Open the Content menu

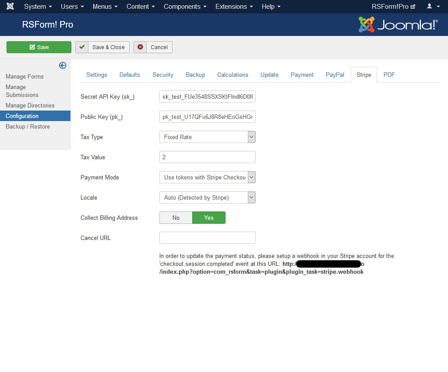tap(141, 6)
